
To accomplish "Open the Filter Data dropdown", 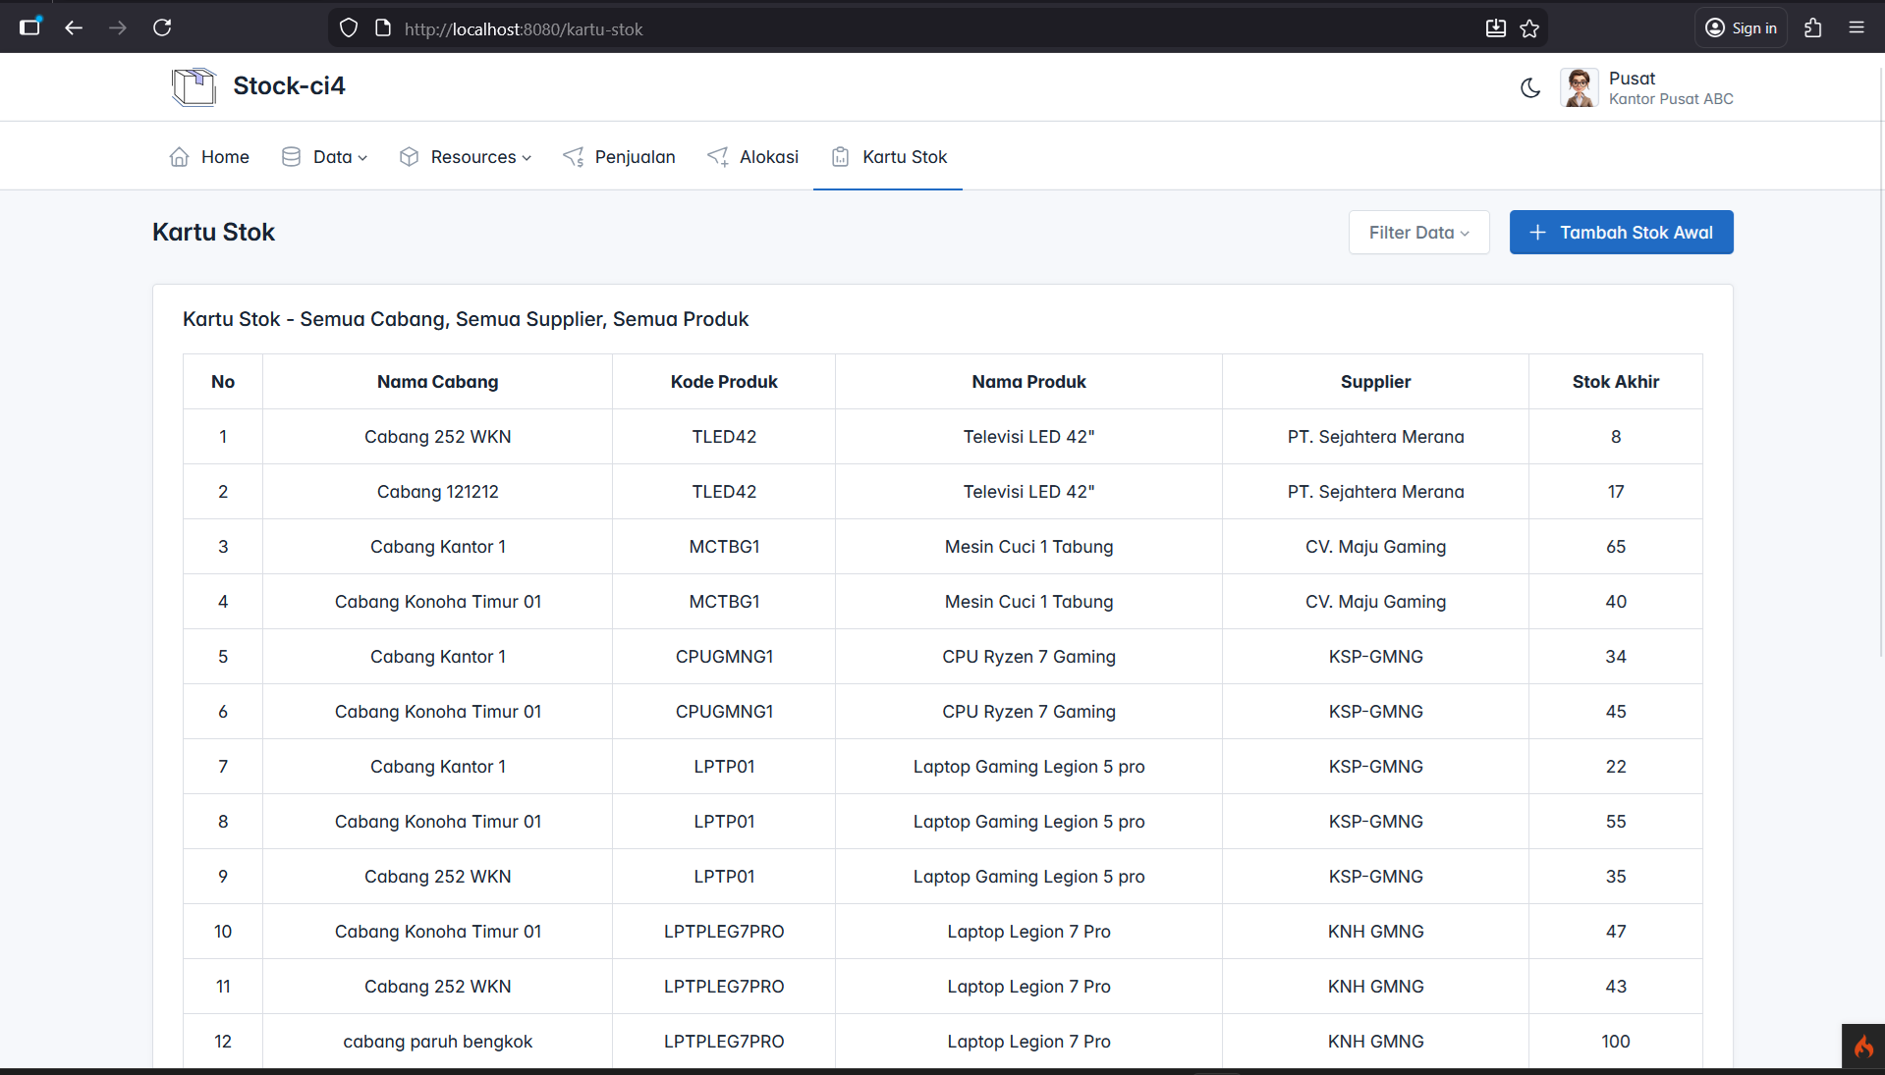I will tap(1418, 233).
